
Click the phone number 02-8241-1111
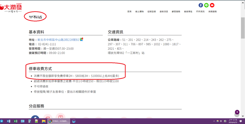pyautogui.click(x=47, y=44)
